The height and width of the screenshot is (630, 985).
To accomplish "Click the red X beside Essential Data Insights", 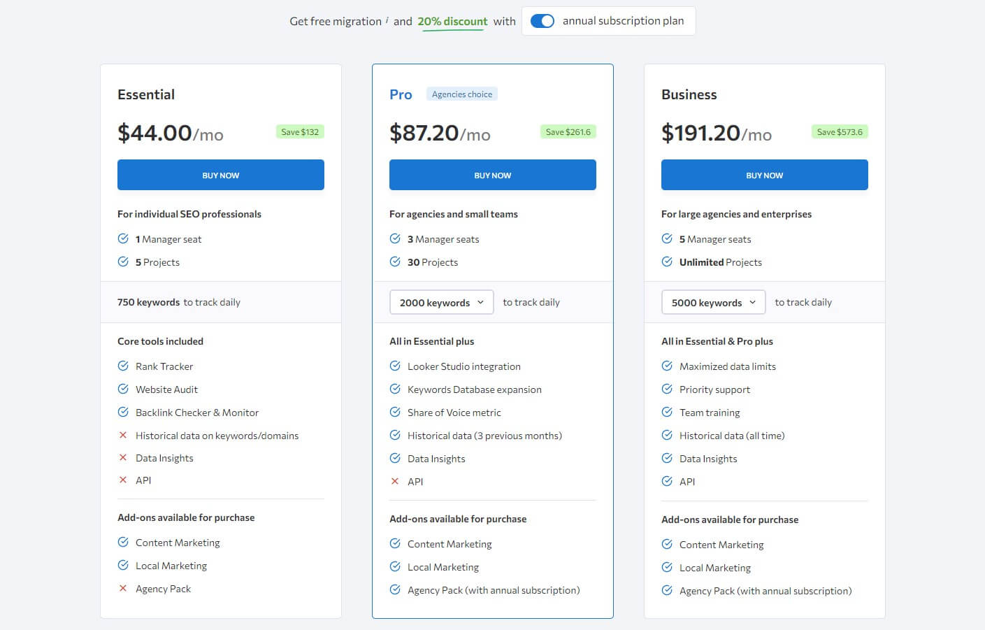I will (x=123, y=457).
